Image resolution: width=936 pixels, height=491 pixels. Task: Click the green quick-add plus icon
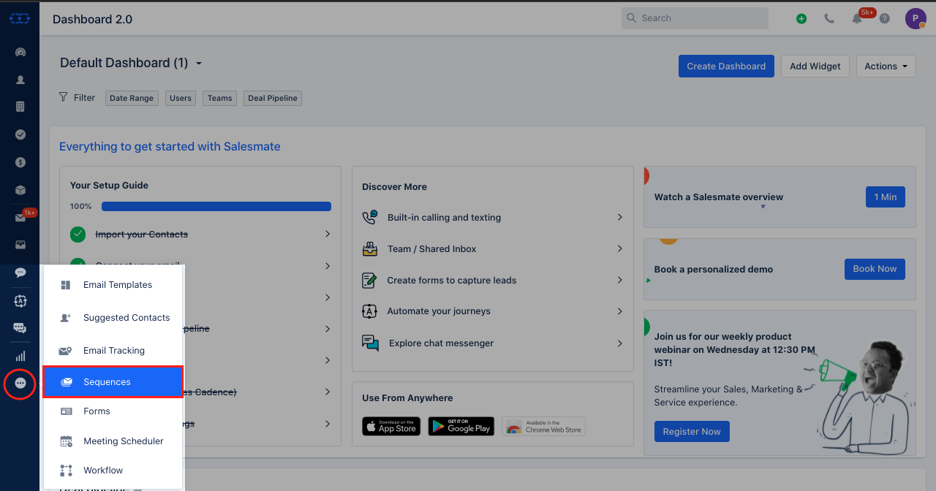coord(801,19)
